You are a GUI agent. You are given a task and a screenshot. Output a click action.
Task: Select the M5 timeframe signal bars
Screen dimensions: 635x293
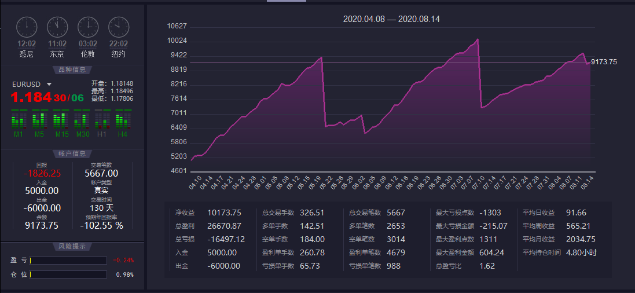point(39,120)
